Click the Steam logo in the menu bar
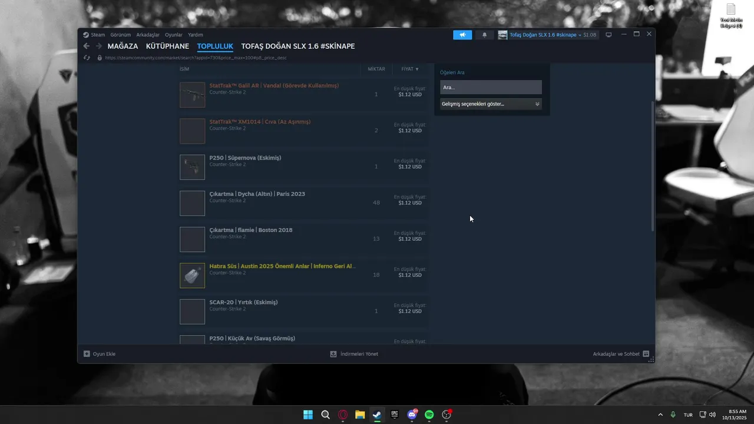The width and height of the screenshot is (754, 424). 86,35
